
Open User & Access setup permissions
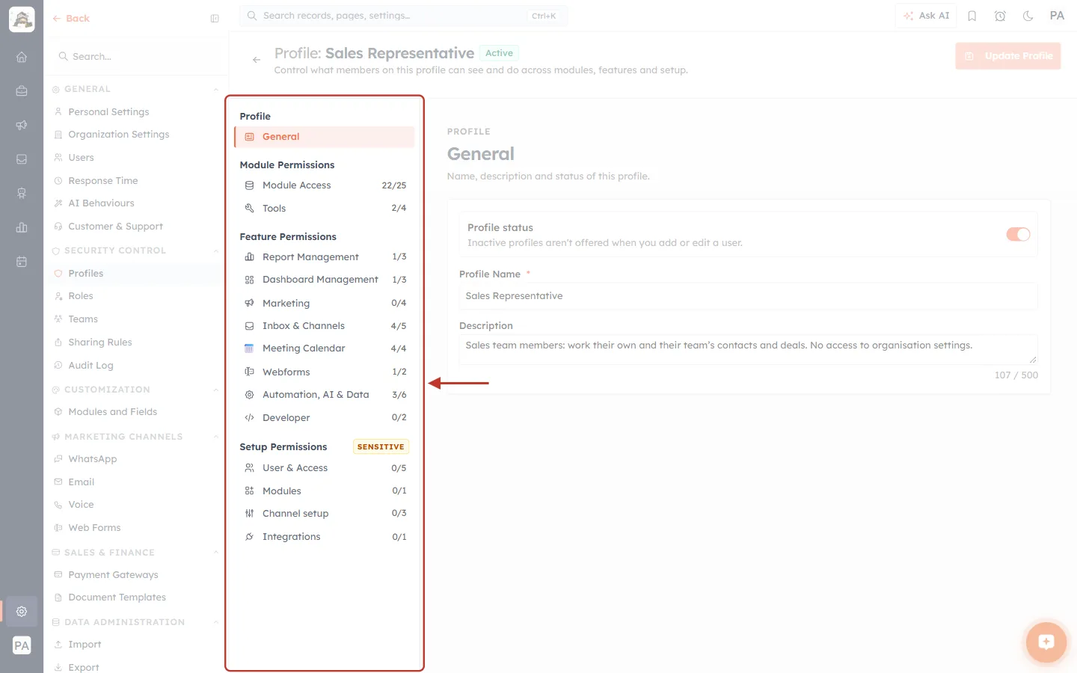coord(325,468)
